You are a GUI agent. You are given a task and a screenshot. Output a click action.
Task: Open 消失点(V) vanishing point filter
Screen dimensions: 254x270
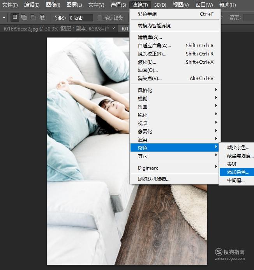[175, 79]
